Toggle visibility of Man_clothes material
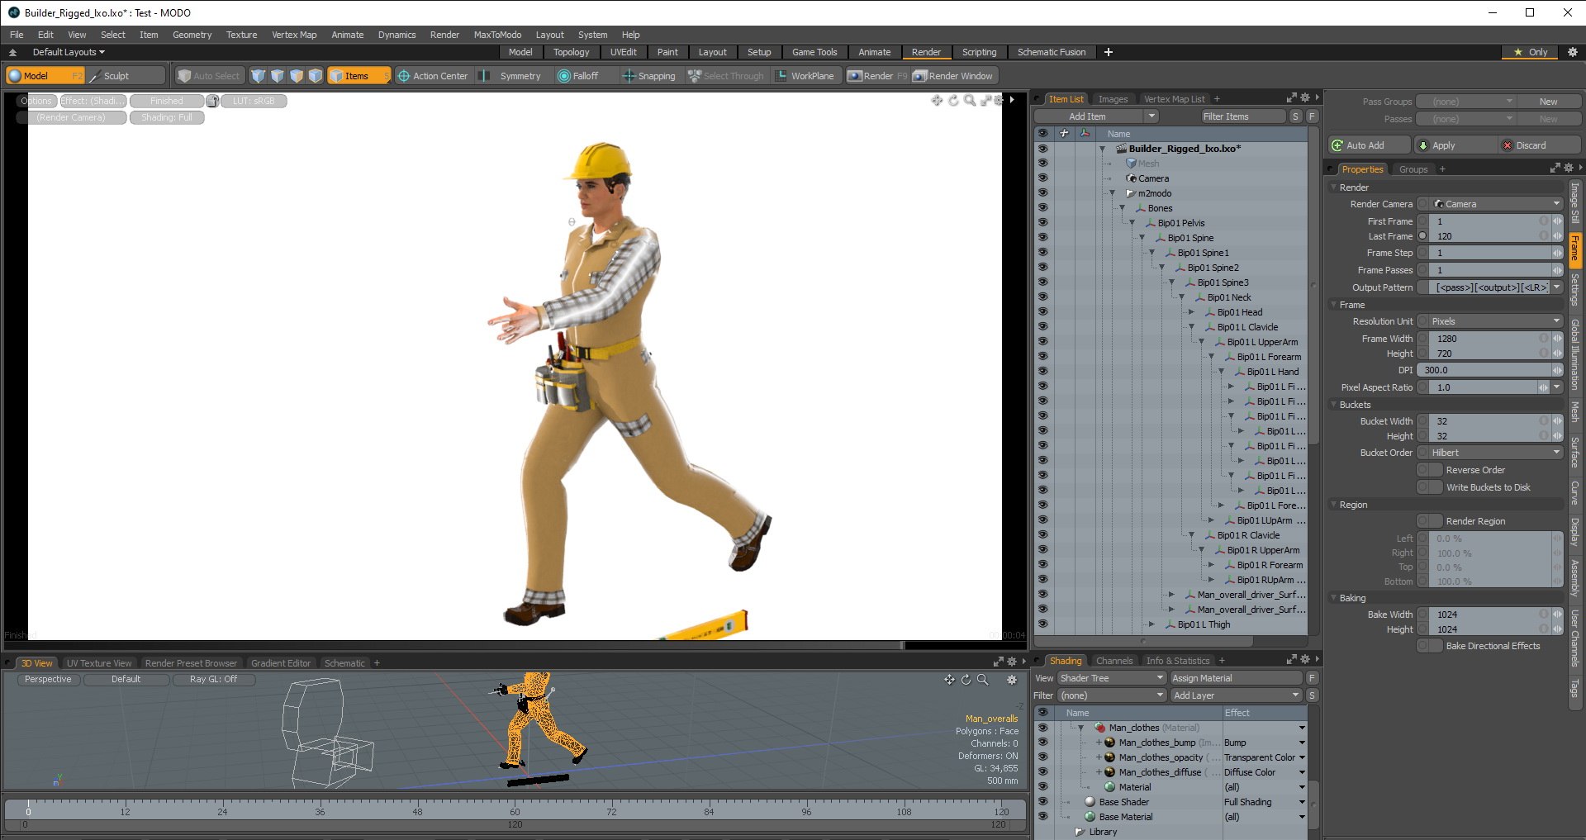Viewport: 1586px width, 840px height. click(1042, 728)
